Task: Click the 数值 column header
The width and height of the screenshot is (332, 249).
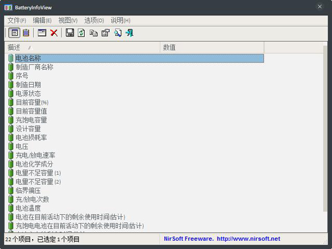Action: [212, 48]
